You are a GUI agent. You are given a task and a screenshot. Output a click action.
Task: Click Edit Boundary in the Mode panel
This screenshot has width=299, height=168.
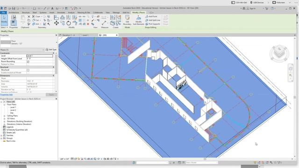[x=127, y=20]
